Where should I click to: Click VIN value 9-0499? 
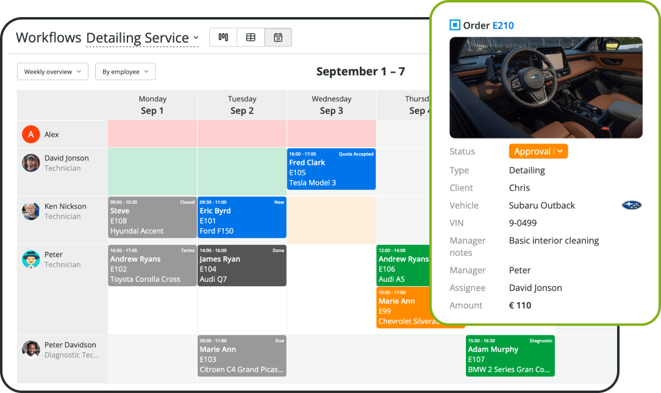(523, 223)
